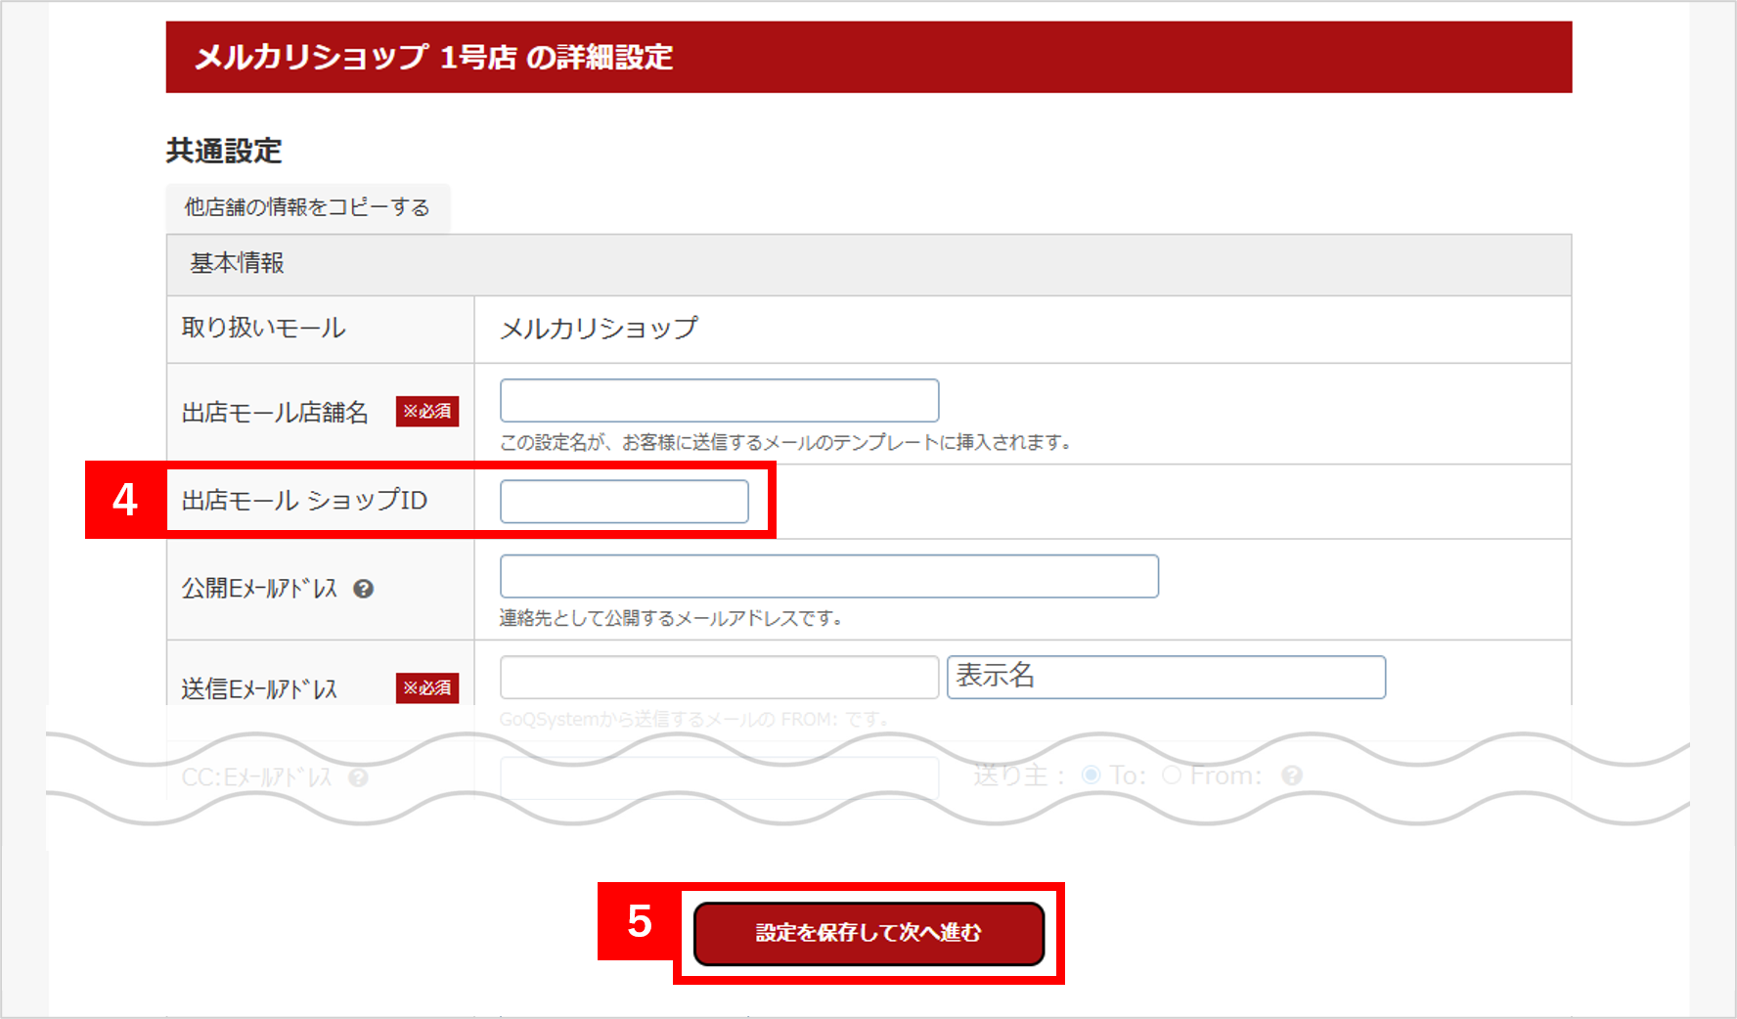This screenshot has height=1019, width=1737.
Task: Click the メルカリショップ mall value text
Action: click(599, 329)
